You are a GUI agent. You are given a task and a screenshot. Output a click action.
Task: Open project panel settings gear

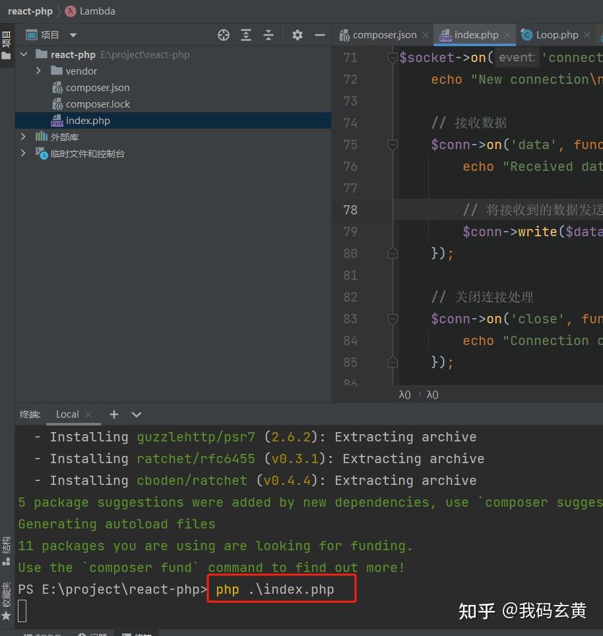click(x=296, y=34)
